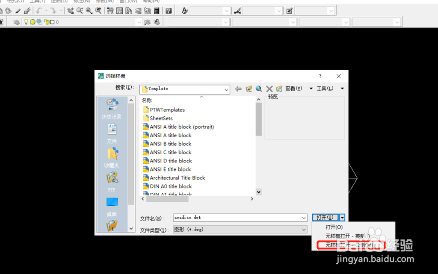The image size is (438, 274).
Task: Expand the layer list dropdown
Action: point(139,22)
